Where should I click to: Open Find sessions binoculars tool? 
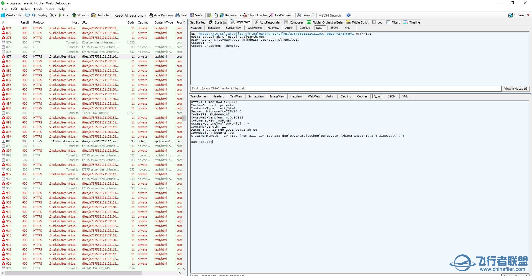coord(181,15)
